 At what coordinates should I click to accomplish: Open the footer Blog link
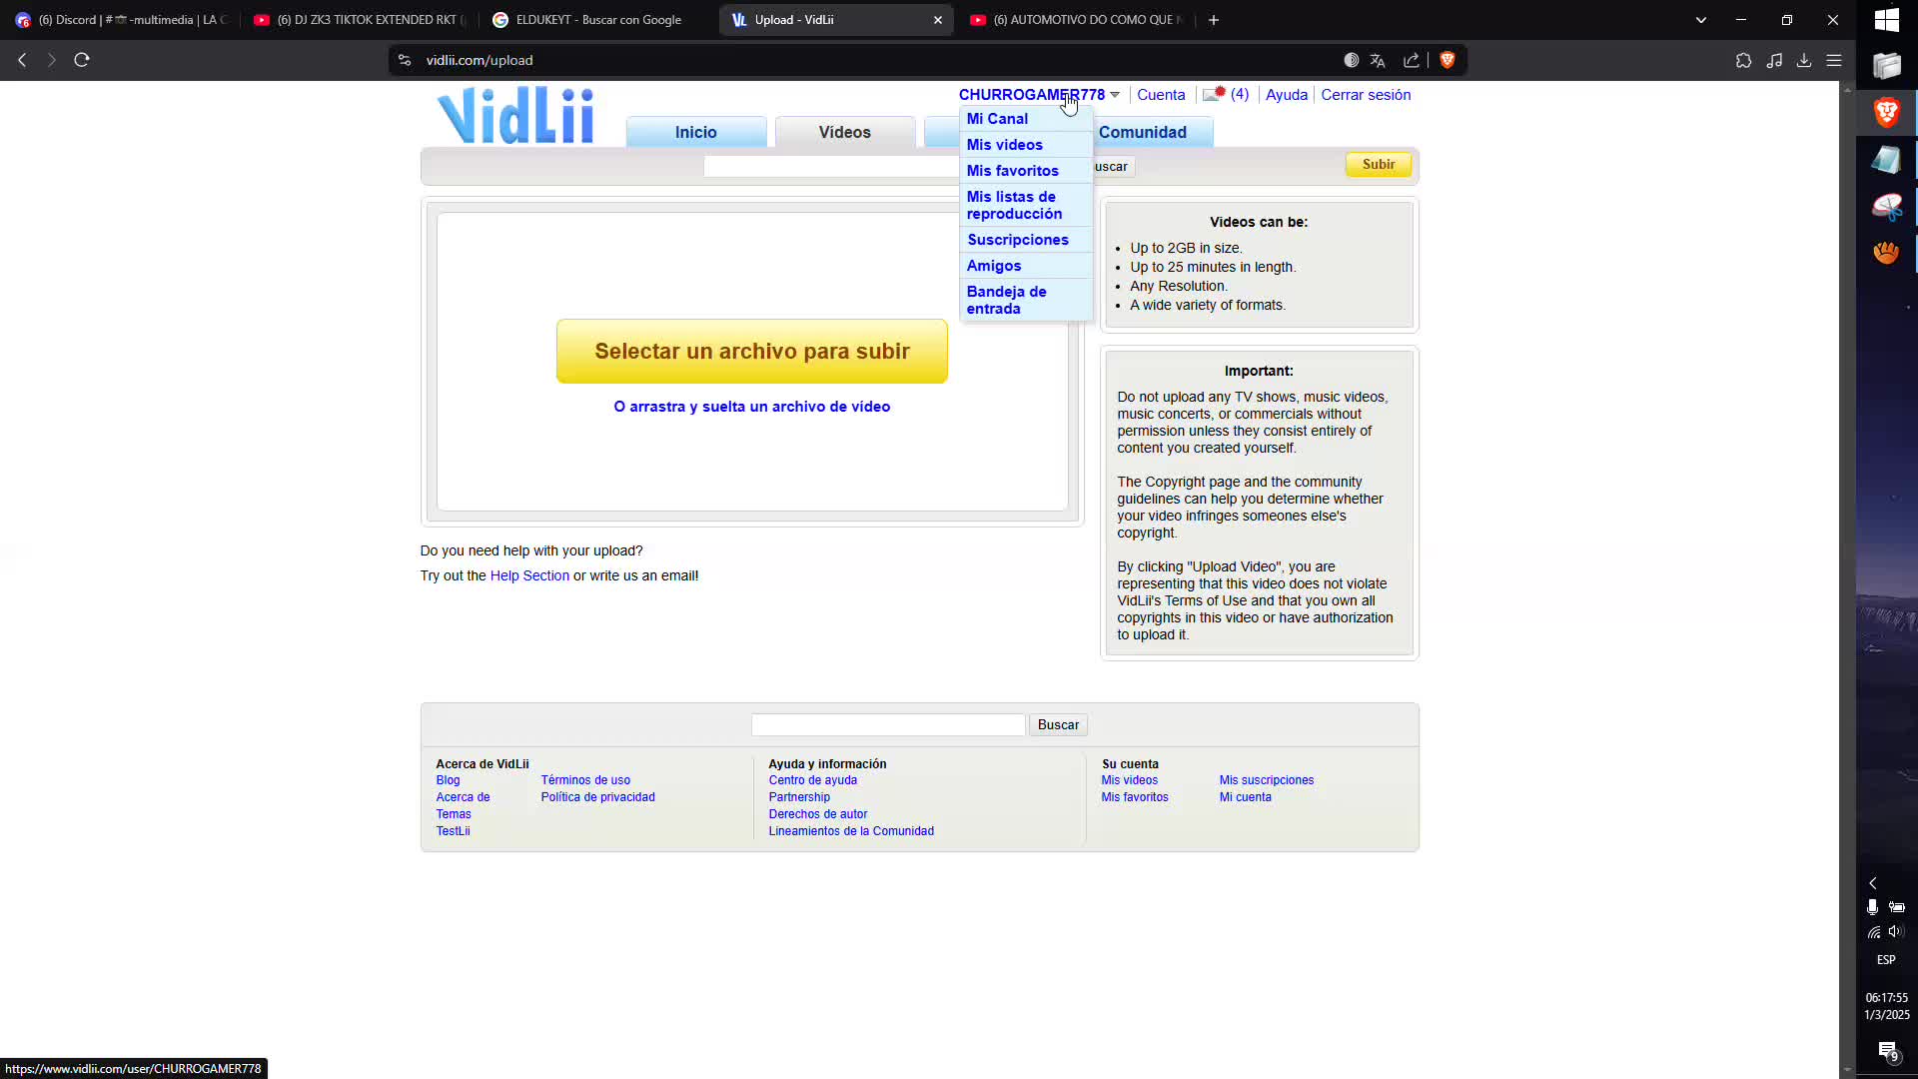[x=448, y=780]
